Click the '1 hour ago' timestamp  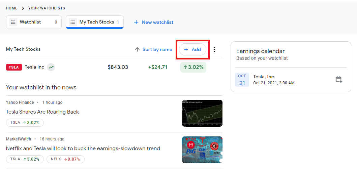(52, 102)
